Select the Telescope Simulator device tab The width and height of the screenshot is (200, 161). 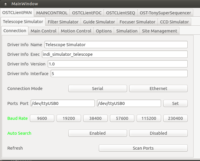23,22
